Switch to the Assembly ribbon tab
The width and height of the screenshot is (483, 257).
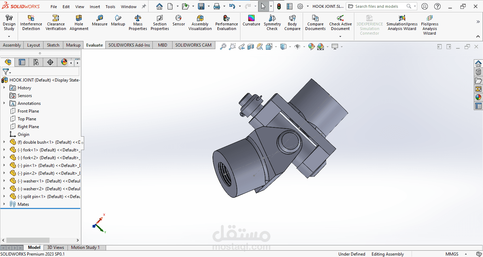[x=12, y=45]
